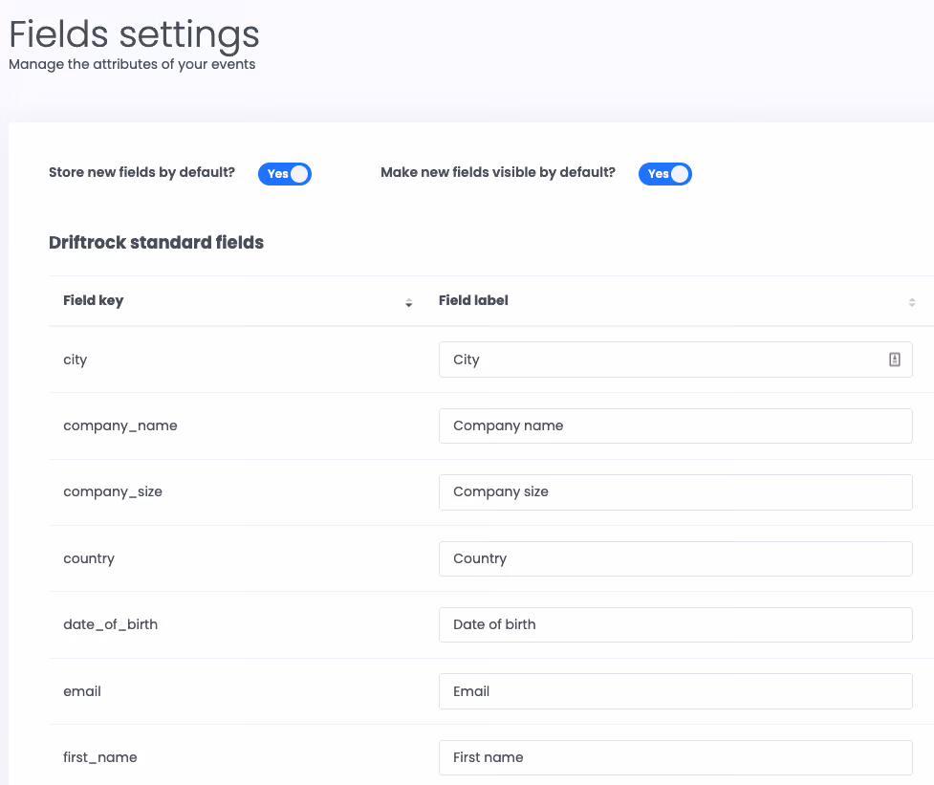Select the company_name field key cell
Screen dimensions: 934x785
pos(120,425)
